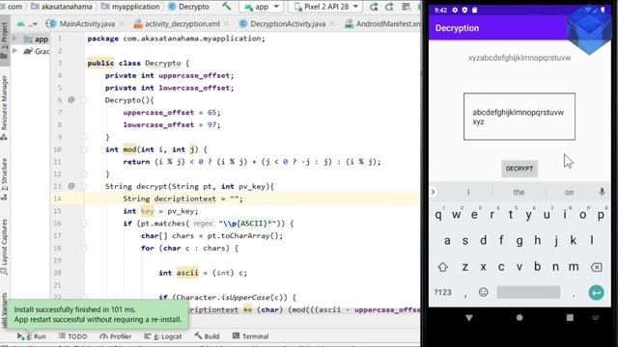Switch to the MainActivity.java tab
The image size is (618, 347).
[87, 24]
